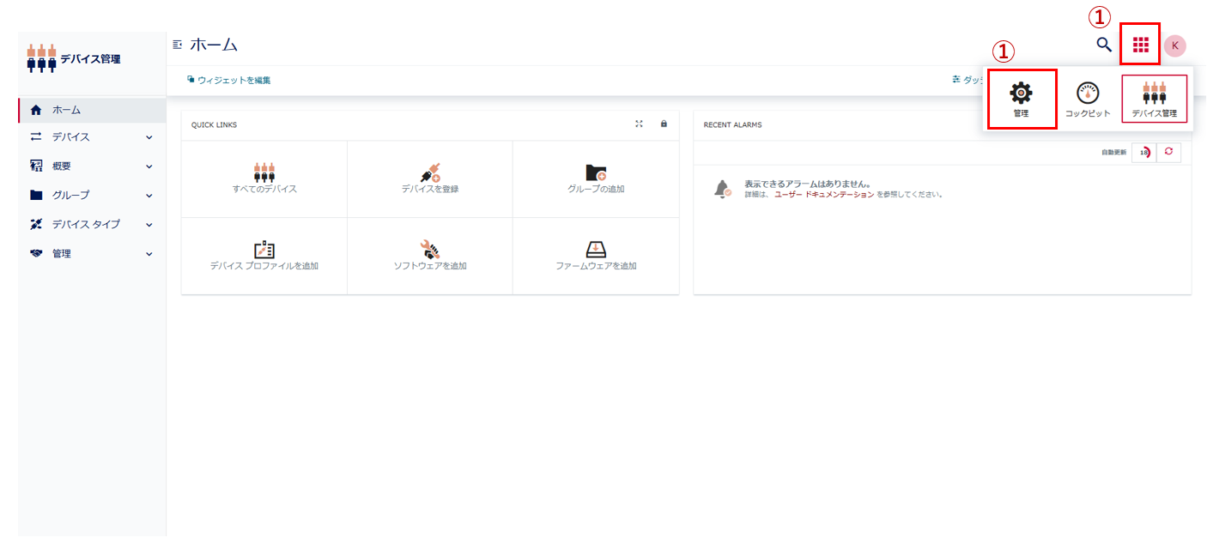Open the ユーザー ドキュメンテーション link
The width and height of the screenshot is (1213, 556).
click(x=824, y=195)
